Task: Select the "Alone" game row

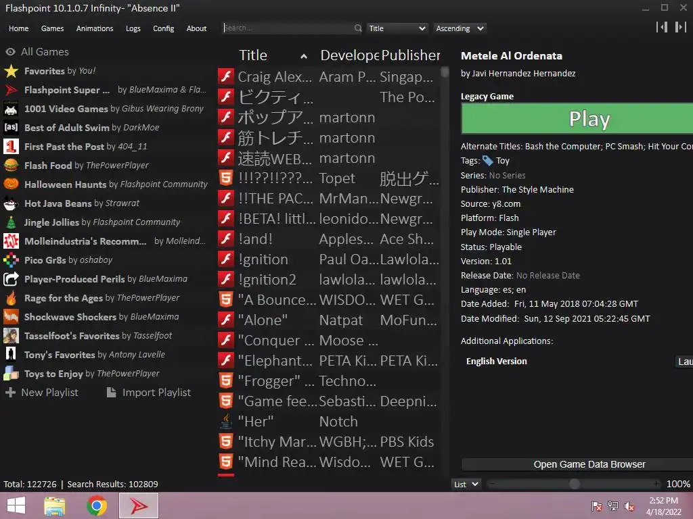Action: pos(329,320)
